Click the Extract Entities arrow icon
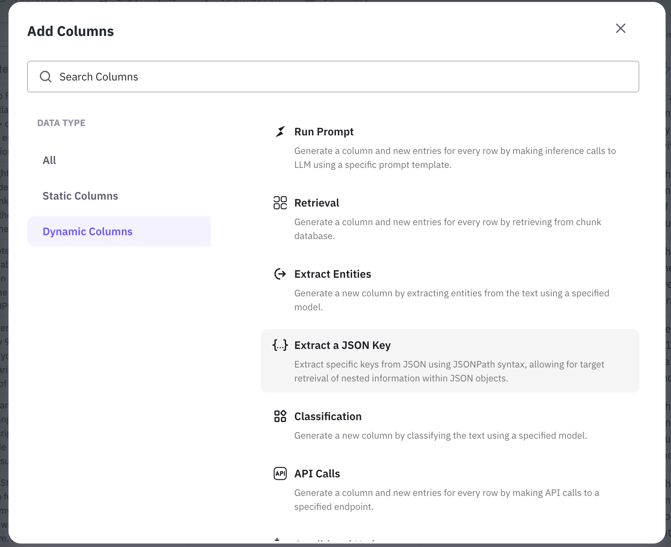The height and width of the screenshot is (547, 671). [x=280, y=274]
